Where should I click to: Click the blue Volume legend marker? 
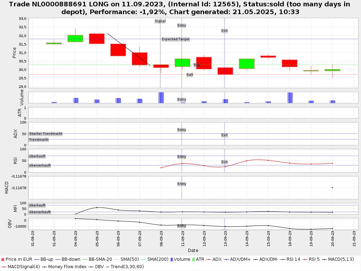click(172, 259)
